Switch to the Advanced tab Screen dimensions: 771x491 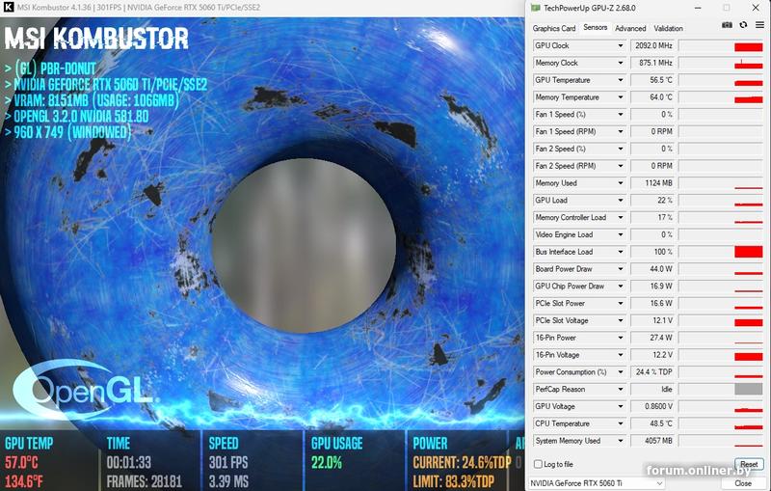pos(630,28)
